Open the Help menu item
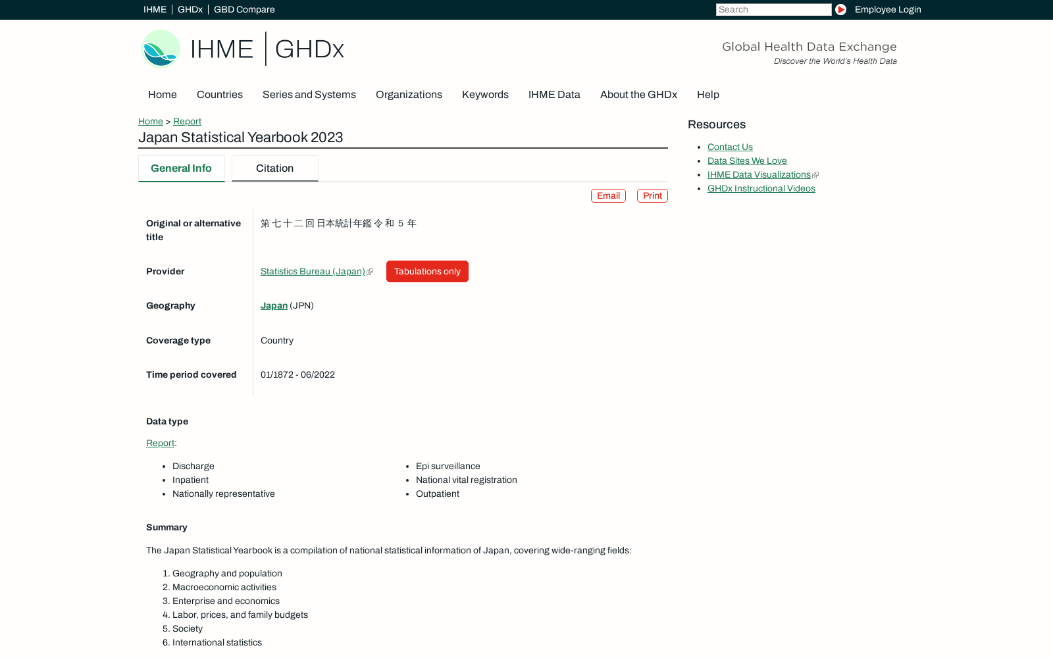Image resolution: width=1053 pixels, height=658 pixels. pos(708,95)
